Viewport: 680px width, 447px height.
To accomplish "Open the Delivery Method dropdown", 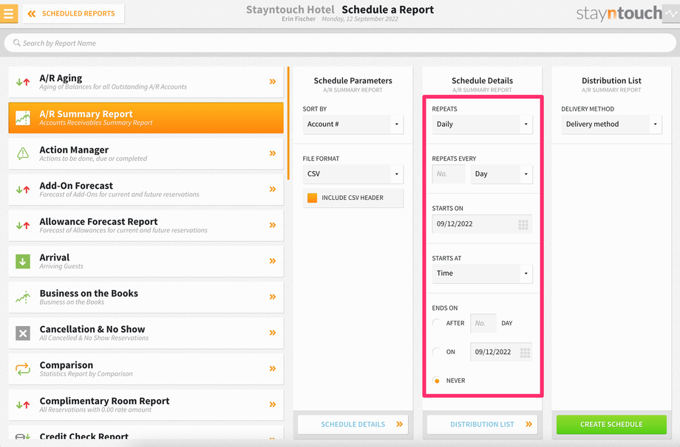I will tap(611, 124).
